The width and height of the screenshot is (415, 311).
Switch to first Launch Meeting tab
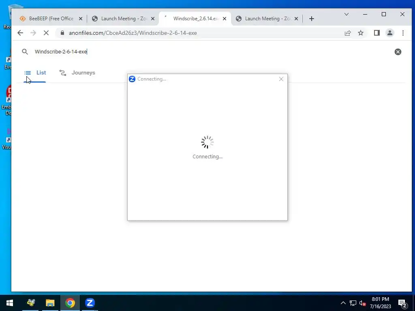[123, 19]
